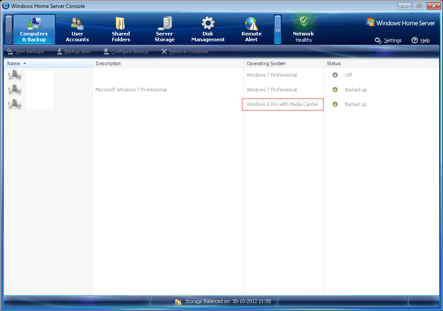This screenshot has height=311, width=443.
Task: Click the Help question mark icon
Action: [x=415, y=40]
